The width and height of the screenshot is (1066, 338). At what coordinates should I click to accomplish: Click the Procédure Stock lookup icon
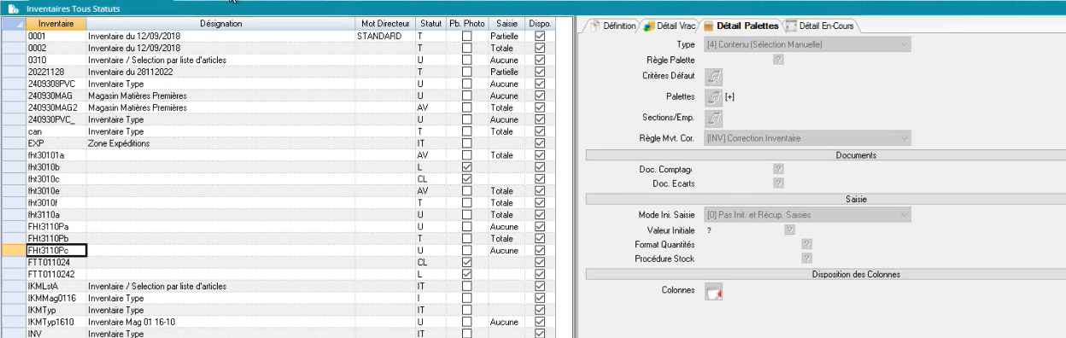coord(806,259)
